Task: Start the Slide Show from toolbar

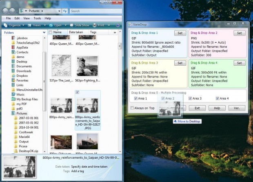Action: (80, 25)
